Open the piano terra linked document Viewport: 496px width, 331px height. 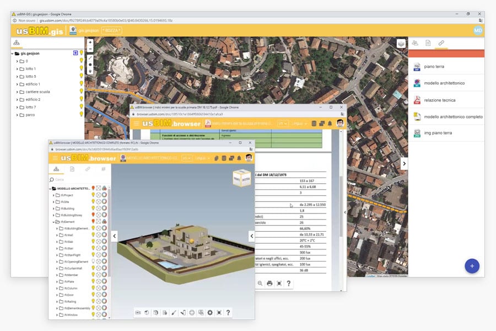pos(446,67)
